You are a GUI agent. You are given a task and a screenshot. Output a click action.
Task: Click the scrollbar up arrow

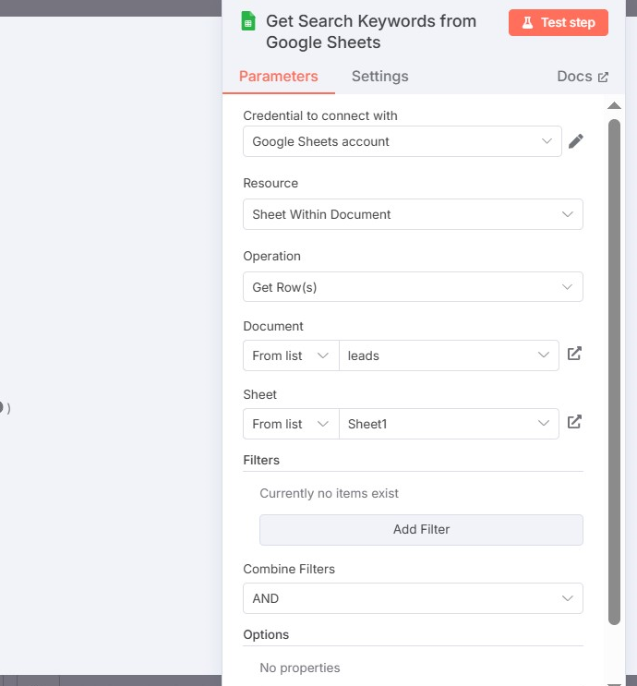[x=614, y=105]
